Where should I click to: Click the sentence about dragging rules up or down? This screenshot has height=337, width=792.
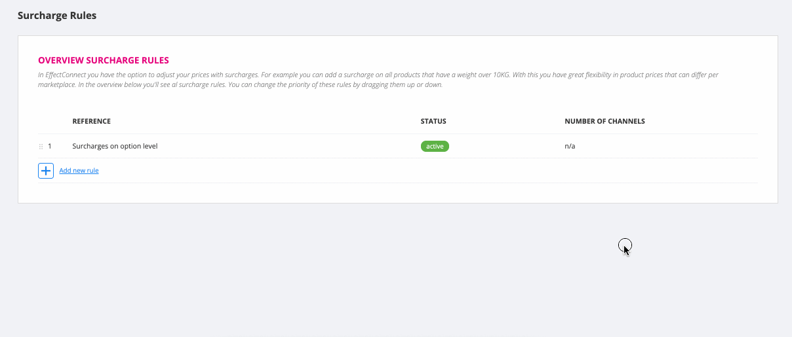click(336, 85)
